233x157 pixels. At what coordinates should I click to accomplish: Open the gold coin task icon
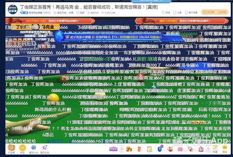coord(23,148)
